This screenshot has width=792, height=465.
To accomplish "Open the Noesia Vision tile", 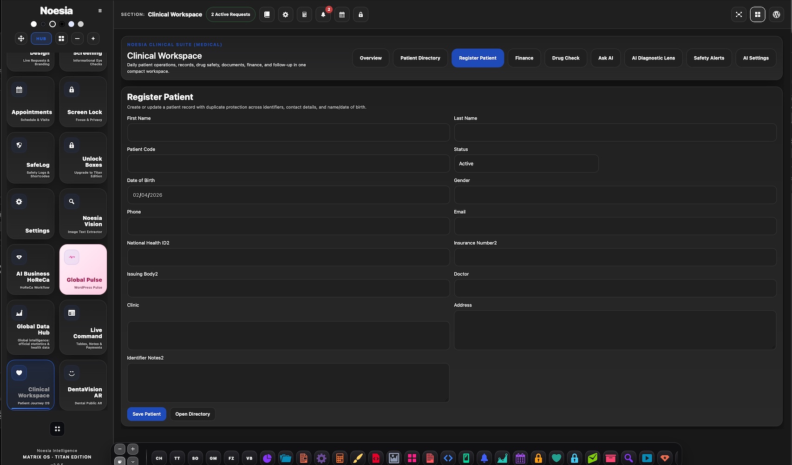I will pos(83,214).
